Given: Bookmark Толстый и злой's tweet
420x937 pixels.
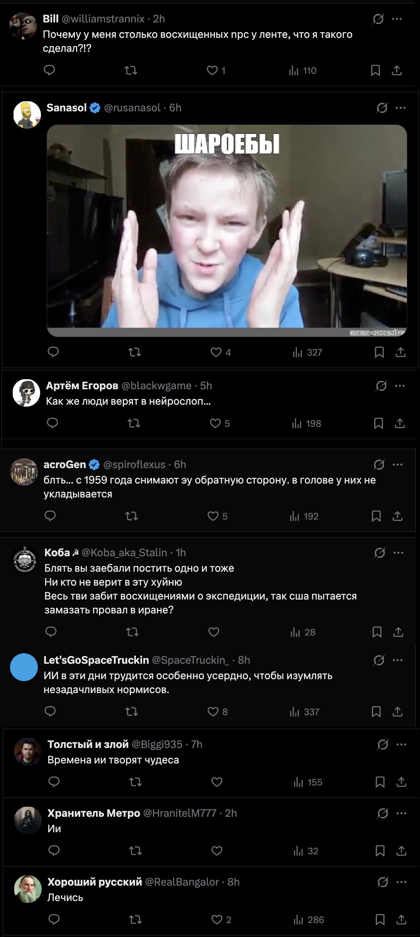Looking at the screenshot, I should tap(380, 782).
